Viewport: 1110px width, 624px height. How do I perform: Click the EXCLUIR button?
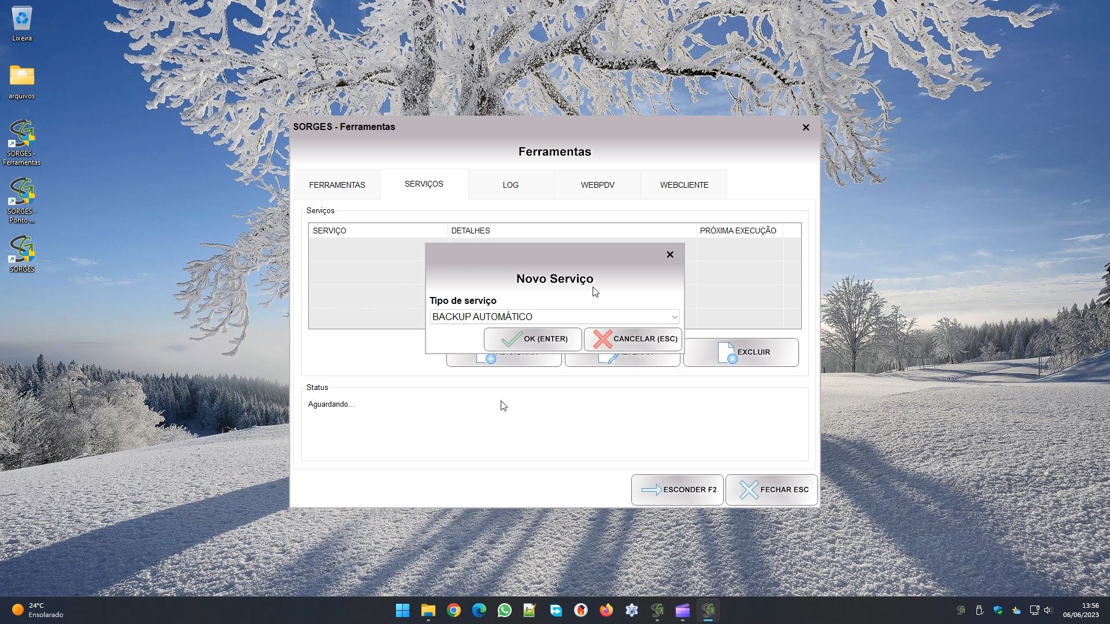(741, 352)
